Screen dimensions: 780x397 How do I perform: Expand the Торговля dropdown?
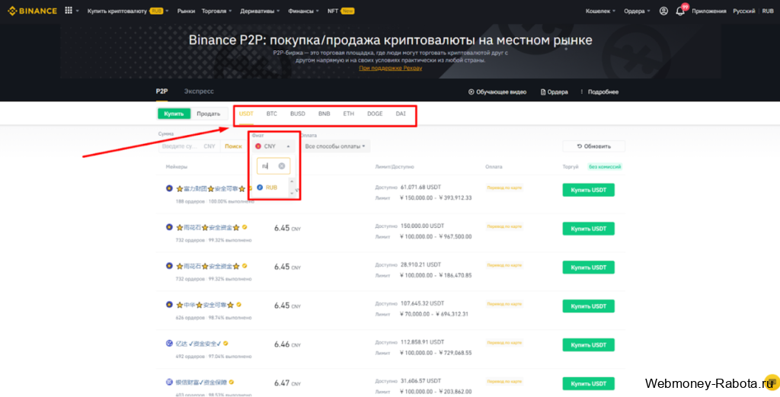216,11
